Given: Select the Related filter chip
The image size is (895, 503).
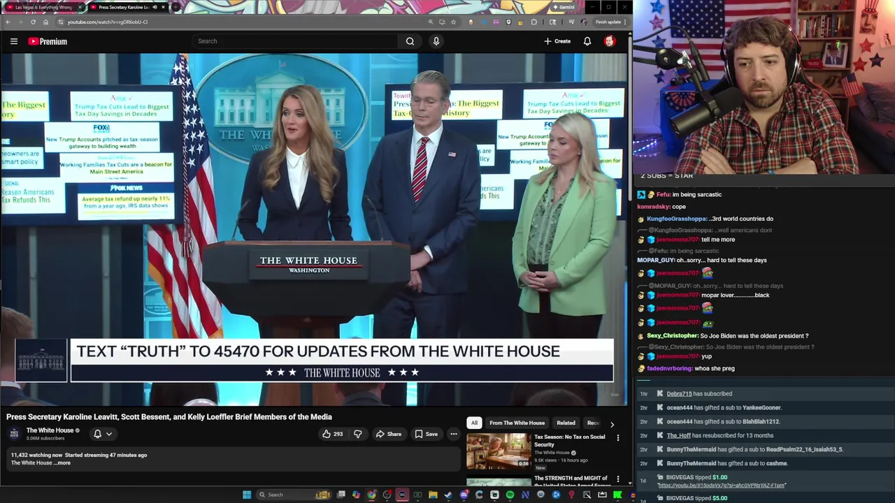Looking at the screenshot, I should [x=566, y=423].
